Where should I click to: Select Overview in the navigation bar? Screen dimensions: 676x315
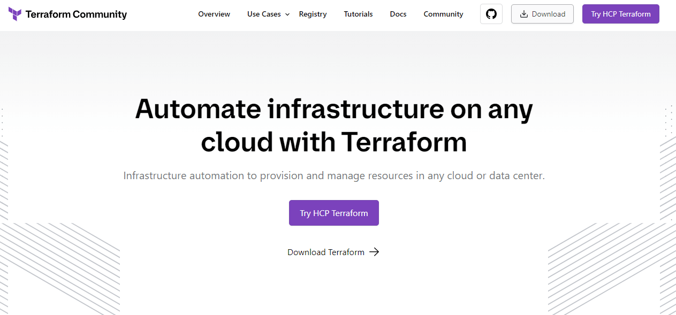(214, 14)
